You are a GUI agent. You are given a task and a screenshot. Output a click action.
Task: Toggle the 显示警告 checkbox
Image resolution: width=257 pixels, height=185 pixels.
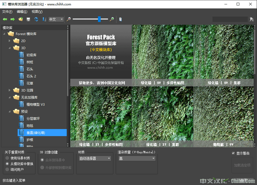coord(233,153)
